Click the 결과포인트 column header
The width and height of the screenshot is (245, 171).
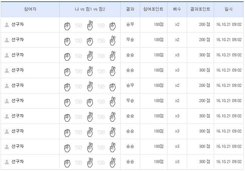coord(200,9)
